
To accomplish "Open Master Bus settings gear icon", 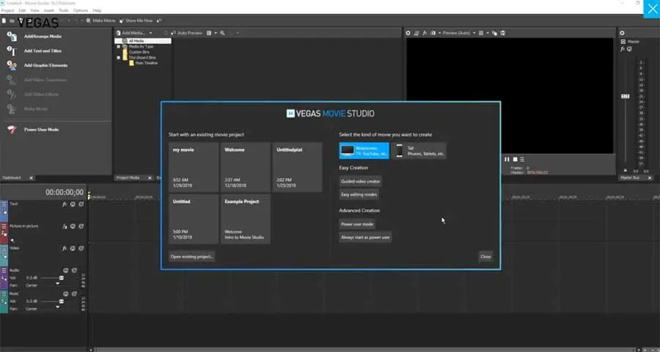I will tap(622, 33).
